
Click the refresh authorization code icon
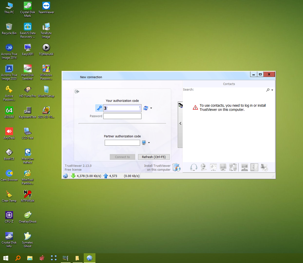point(146,108)
